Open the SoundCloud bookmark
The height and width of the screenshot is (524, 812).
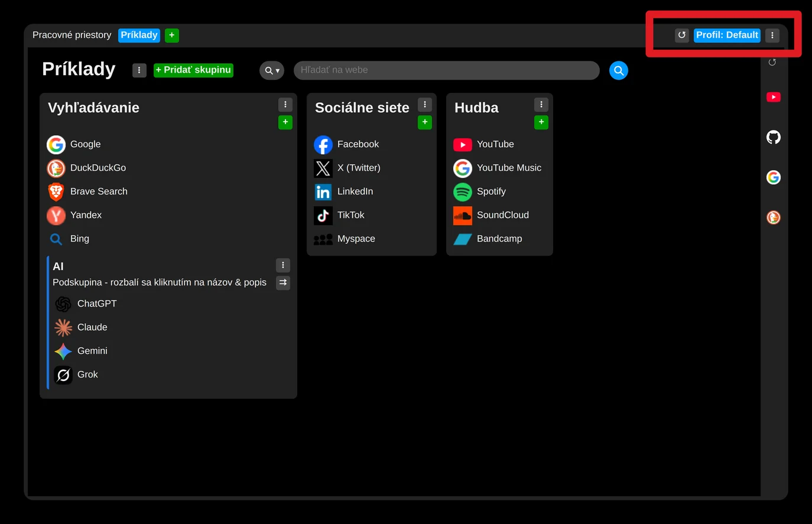(492, 215)
